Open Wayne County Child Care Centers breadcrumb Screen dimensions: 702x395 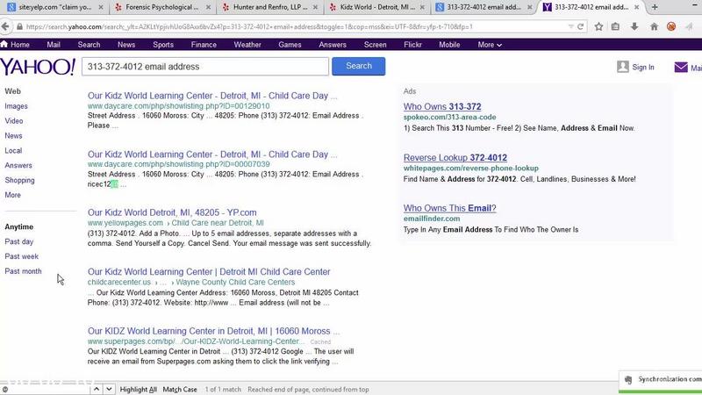tap(235, 282)
